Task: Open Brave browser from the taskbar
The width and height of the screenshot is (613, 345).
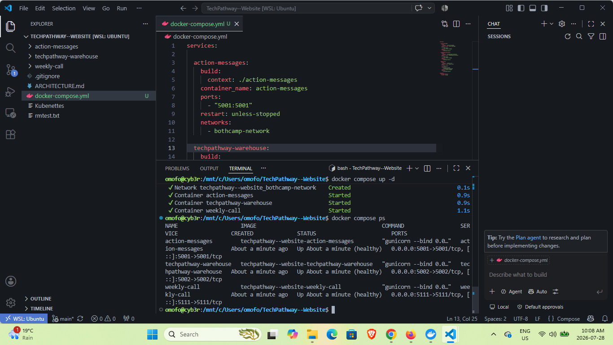Action: click(x=371, y=334)
